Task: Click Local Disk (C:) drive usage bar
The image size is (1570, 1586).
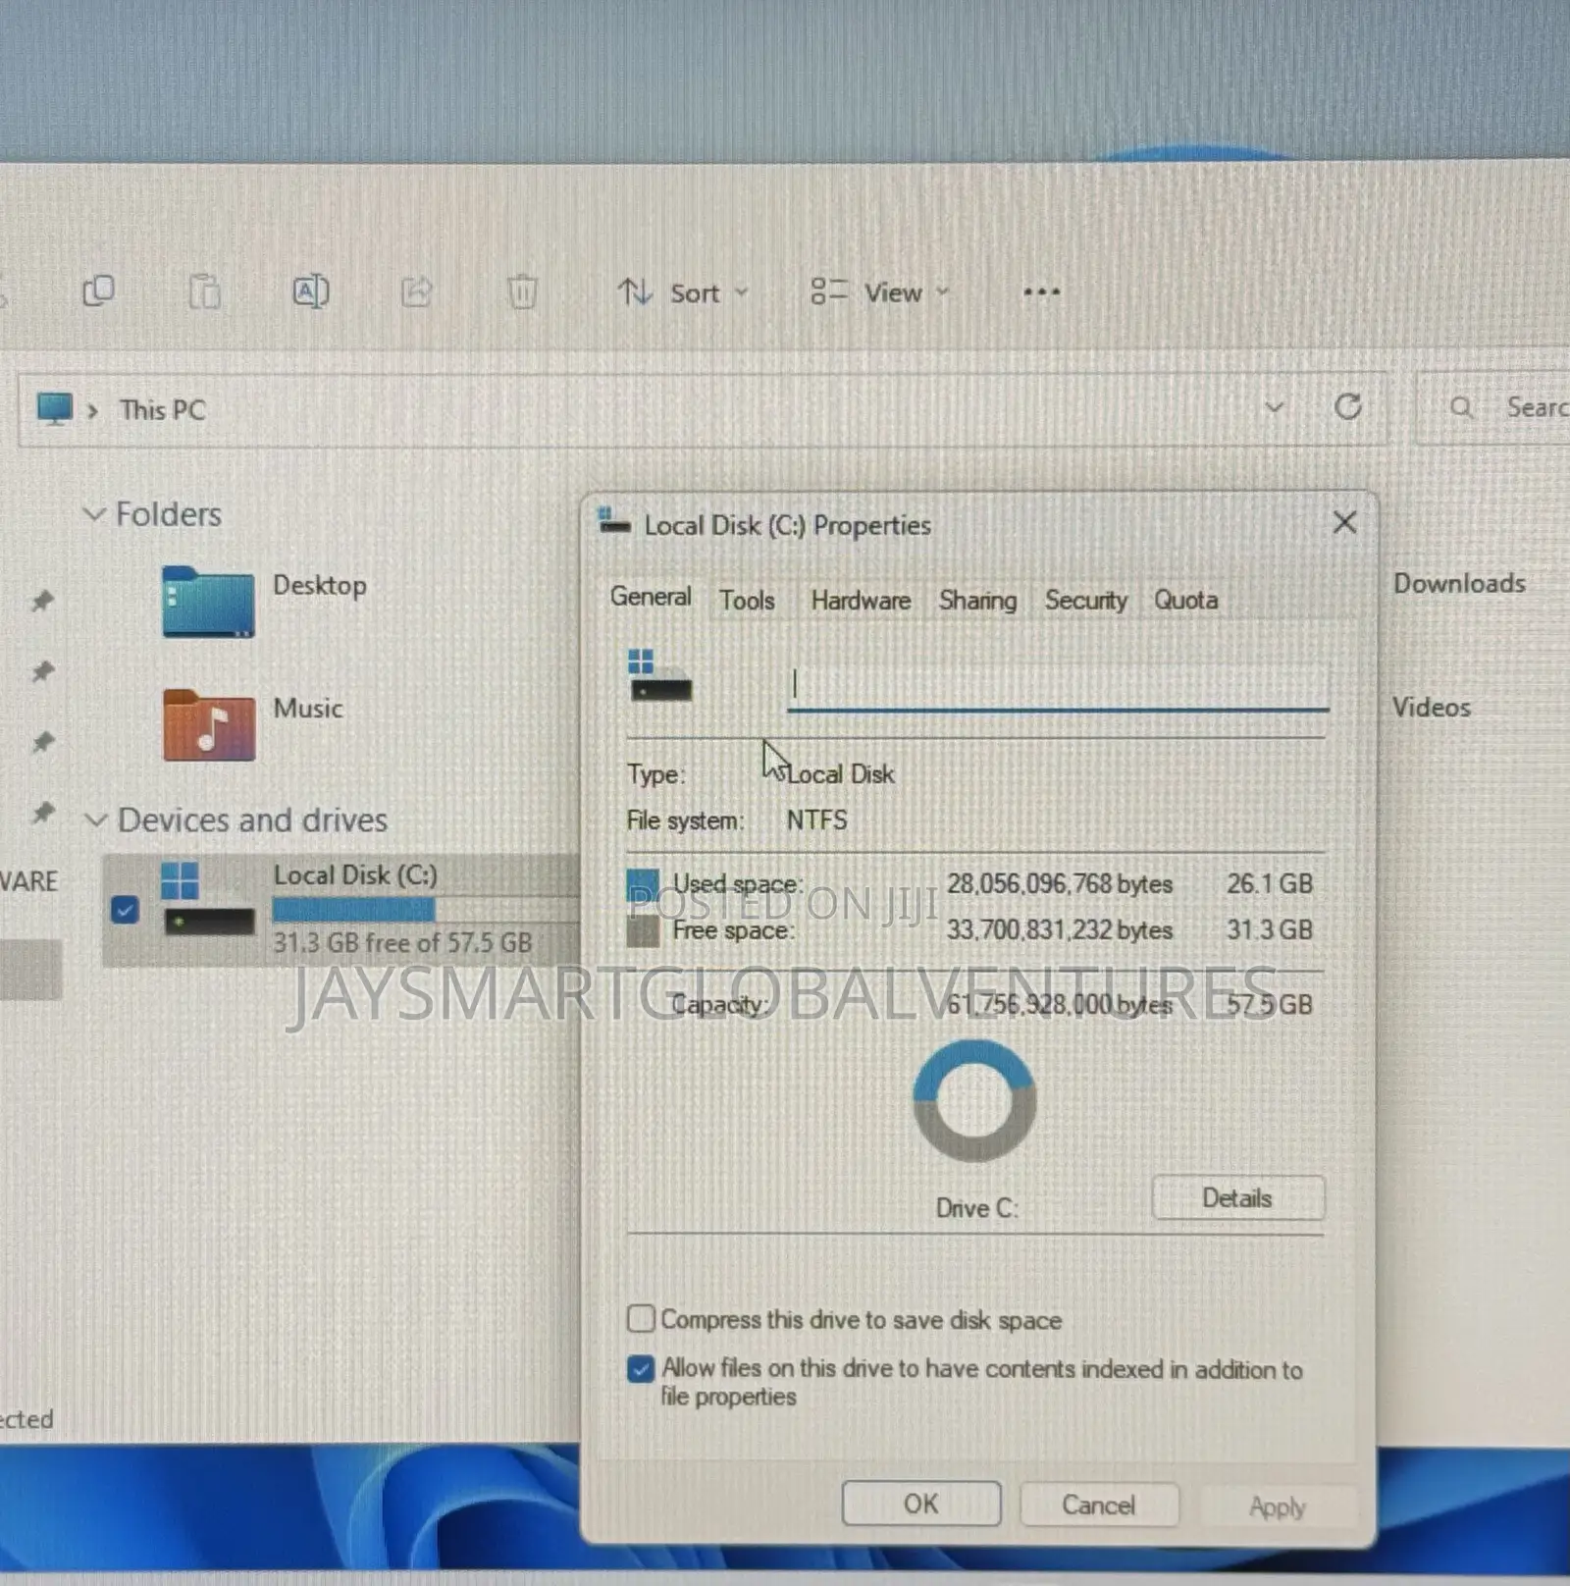Action: point(426,910)
